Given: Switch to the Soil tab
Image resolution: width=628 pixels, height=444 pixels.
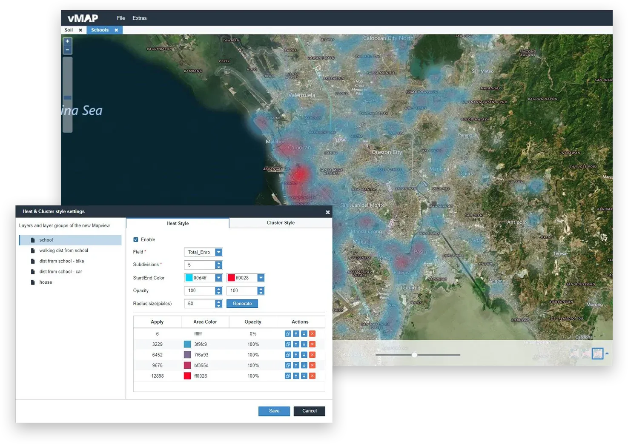Looking at the screenshot, I should tap(69, 30).
